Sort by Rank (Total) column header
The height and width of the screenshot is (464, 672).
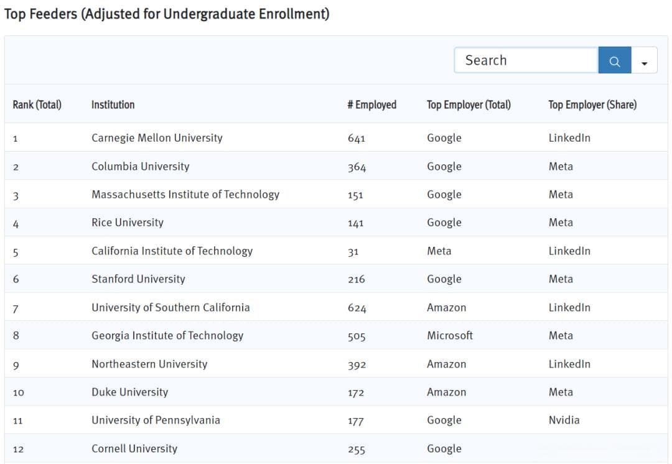[x=37, y=104]
